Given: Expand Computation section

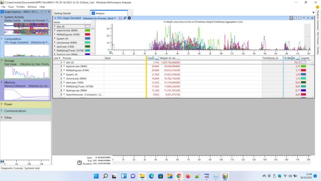Looking at the screenshot, I should coord(2,39).
